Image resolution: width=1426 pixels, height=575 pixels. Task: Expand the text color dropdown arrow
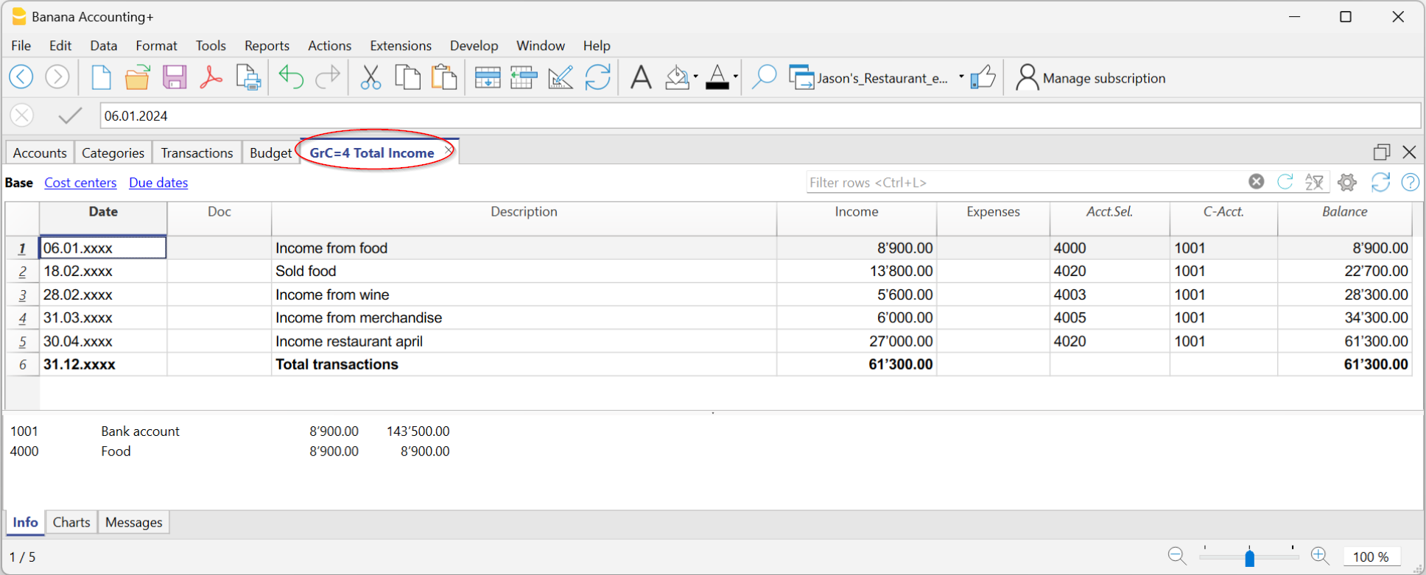pos(735,77)
